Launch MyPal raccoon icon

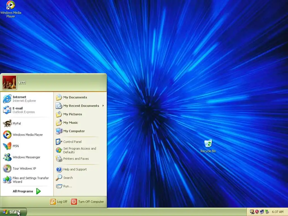pos(7,123)
